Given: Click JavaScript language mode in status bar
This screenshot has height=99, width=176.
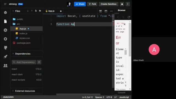Looking at the screenshot, I should (x=124, y=97).
